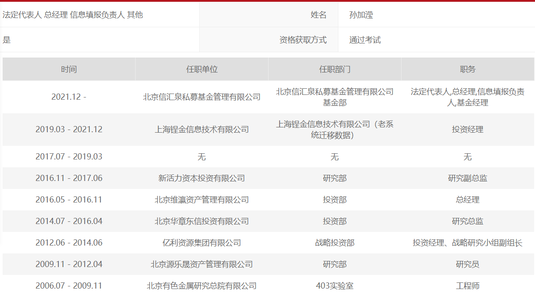This screenshot has width=535, height=300.
Task: Click the 研究副总监 job title cell
Action: point(468,178)
